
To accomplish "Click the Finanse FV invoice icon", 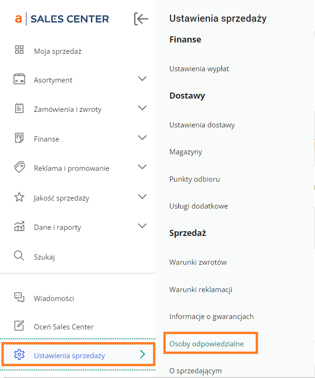I will coord(19,138).
